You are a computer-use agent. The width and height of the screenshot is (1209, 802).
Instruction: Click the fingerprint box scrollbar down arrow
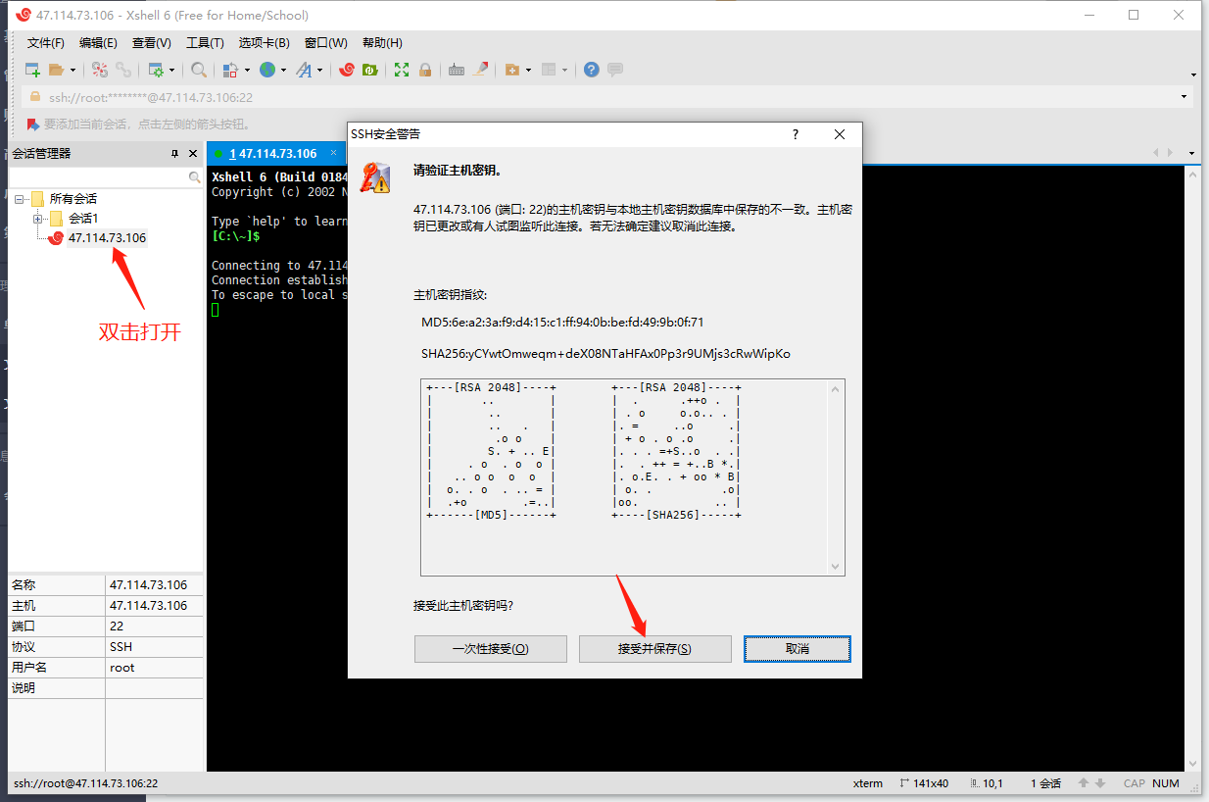(835, 567)
